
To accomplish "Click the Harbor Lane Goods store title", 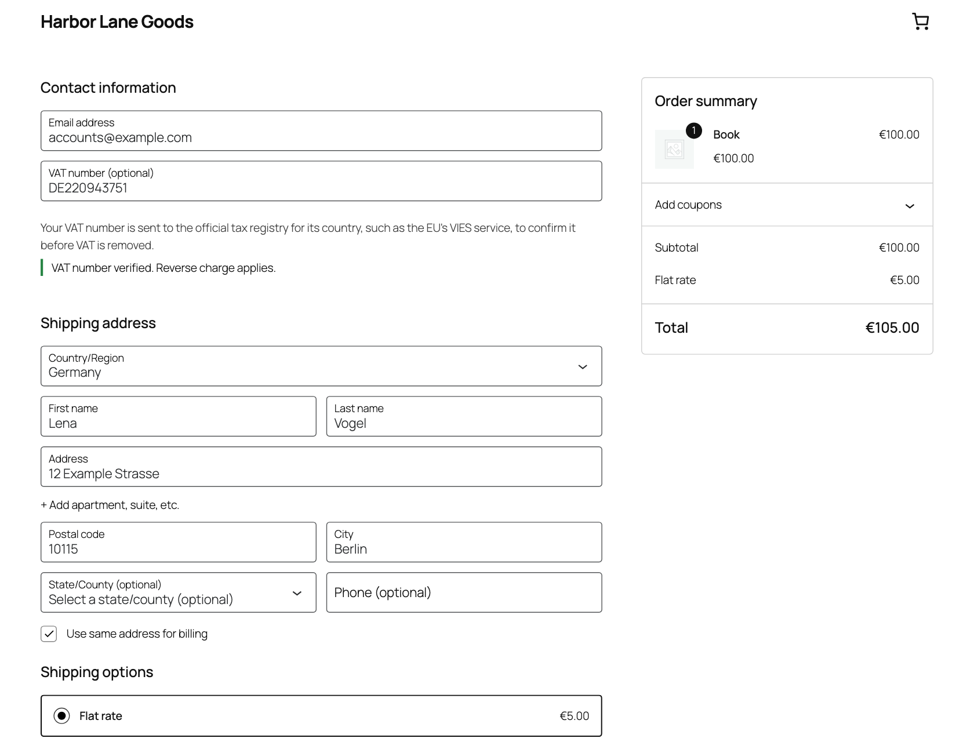I will pyautogui.click(x=117, y=21).
